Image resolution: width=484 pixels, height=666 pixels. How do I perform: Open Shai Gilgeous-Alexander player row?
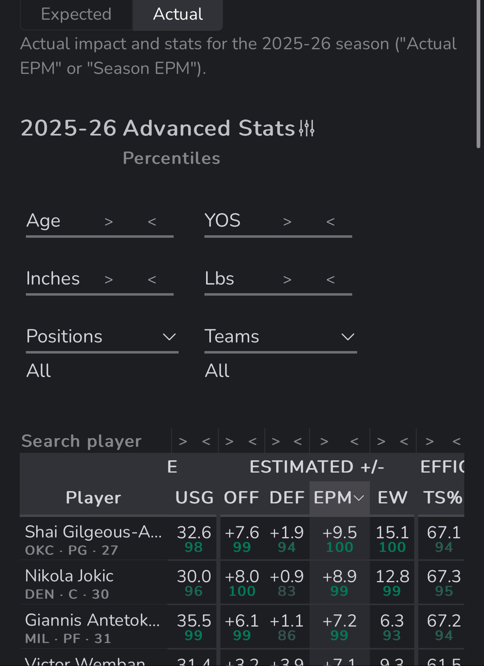[93, 538]
